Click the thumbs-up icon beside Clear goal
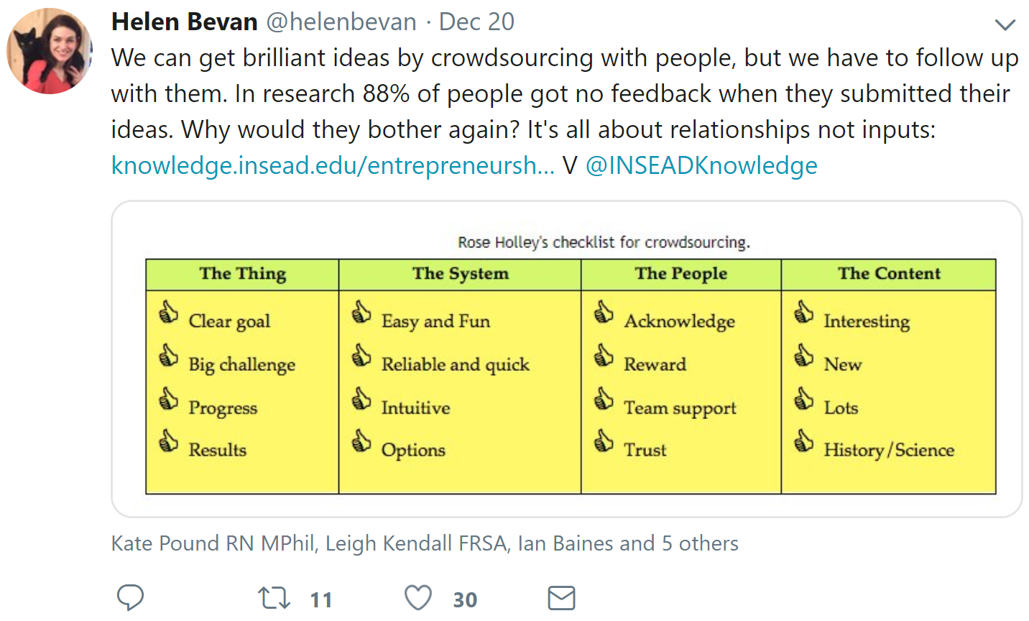This screenshot has width=1029, height=621. 169,313
